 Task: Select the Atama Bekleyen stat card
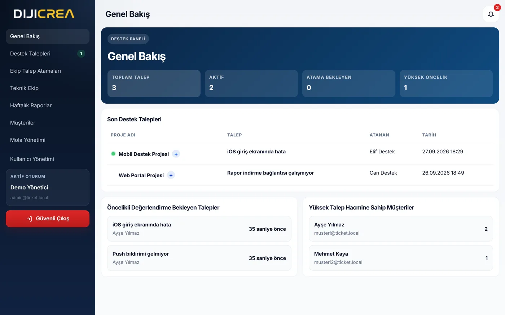[349, 84]
